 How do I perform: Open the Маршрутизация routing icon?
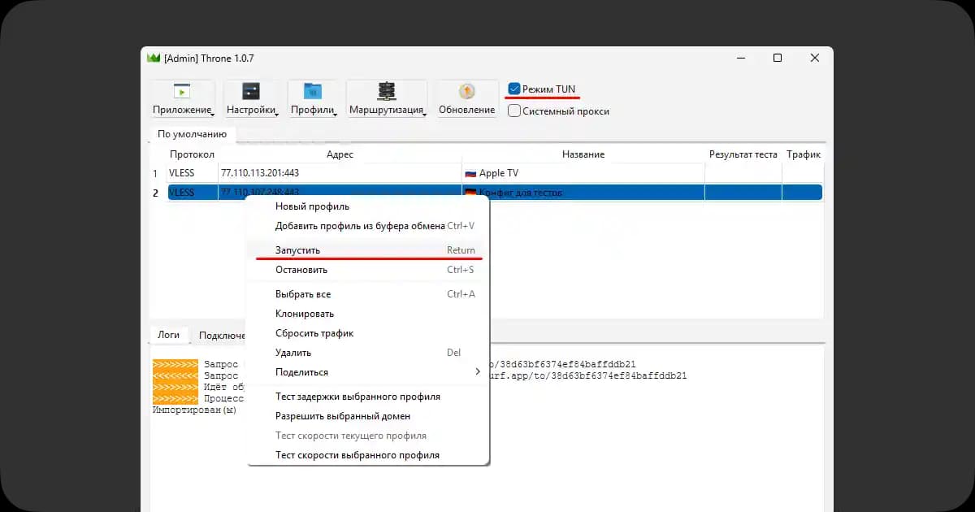coord(386,91)
